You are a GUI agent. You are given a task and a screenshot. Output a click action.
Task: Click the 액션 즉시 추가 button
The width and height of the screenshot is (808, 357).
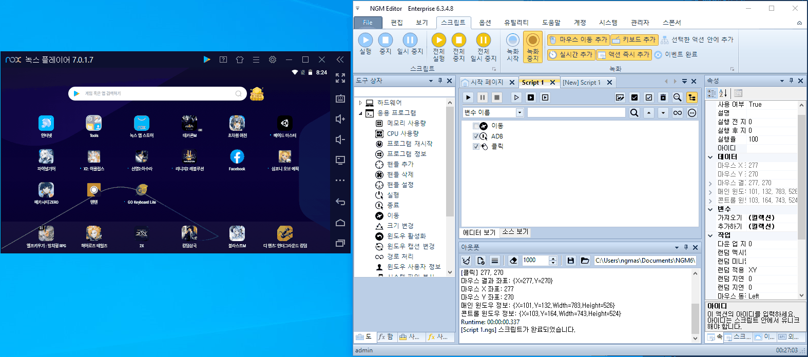[624, 54]
